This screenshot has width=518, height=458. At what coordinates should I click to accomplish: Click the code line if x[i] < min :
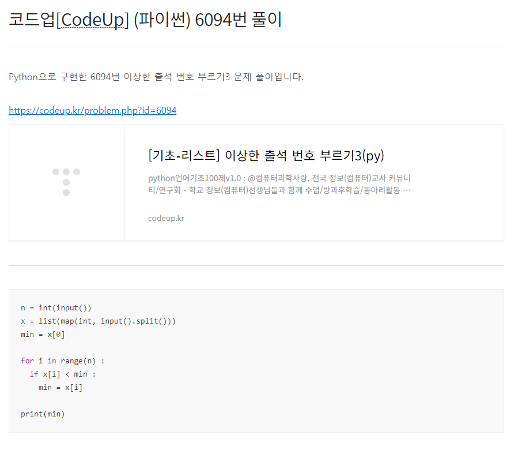[63, 374]
